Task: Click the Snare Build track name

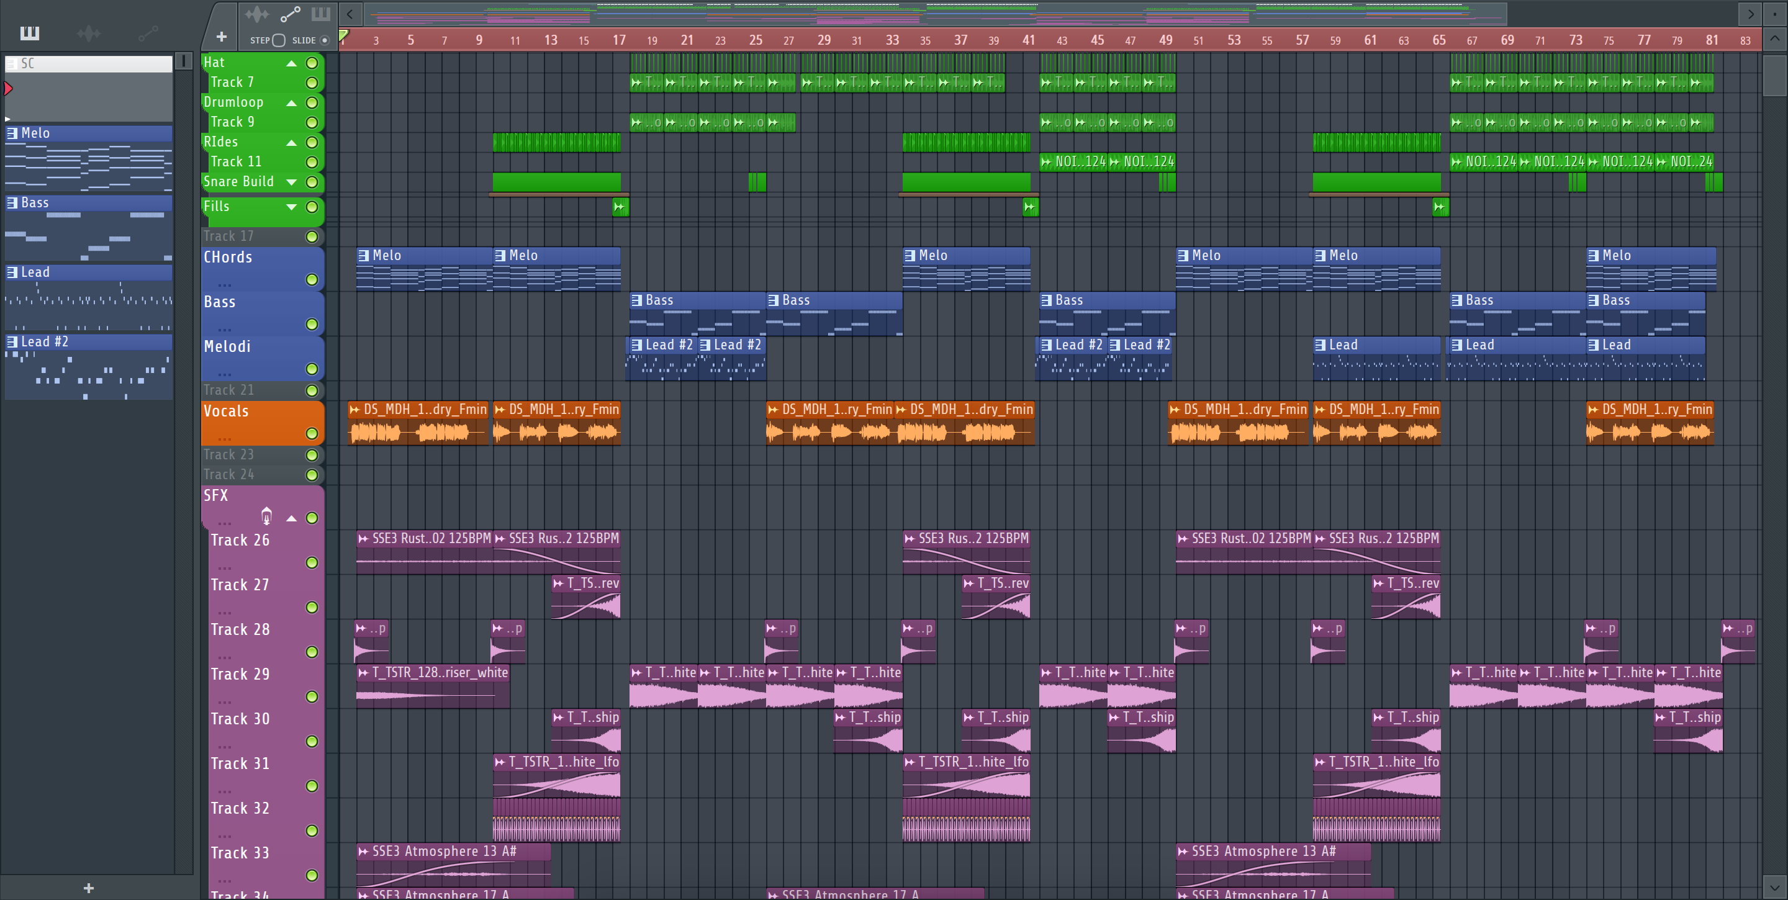Action: click(x=238, y=181)
